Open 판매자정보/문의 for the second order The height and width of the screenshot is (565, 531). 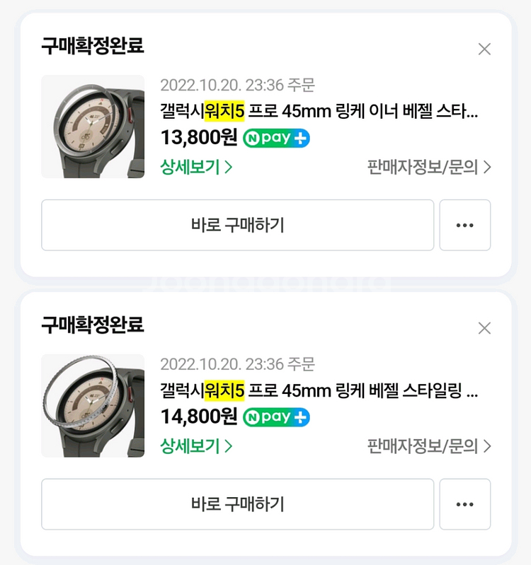tap(429, 447)
